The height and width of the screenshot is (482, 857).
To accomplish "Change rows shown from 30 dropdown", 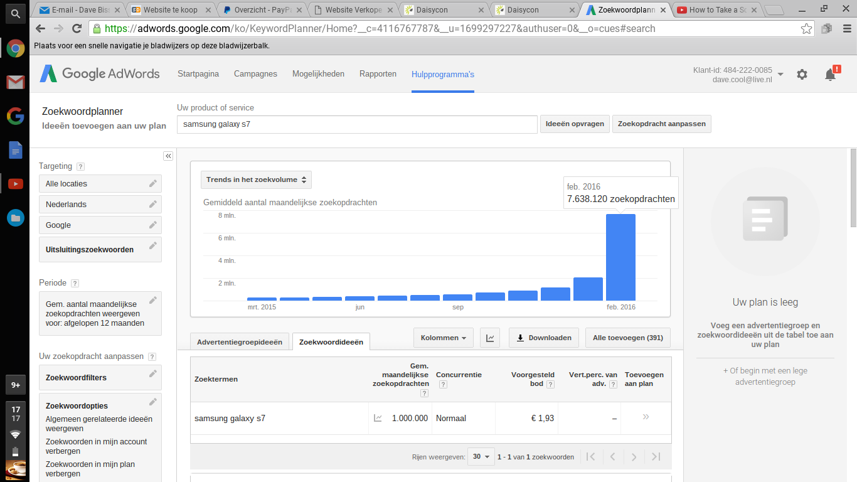I will 481,457.
